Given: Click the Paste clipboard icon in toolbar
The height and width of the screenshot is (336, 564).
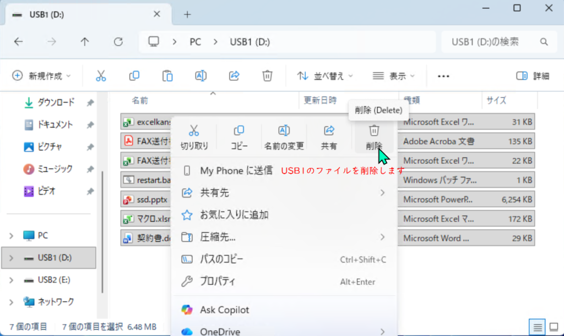Looking at the screenshot, I should tap(167, 76).
